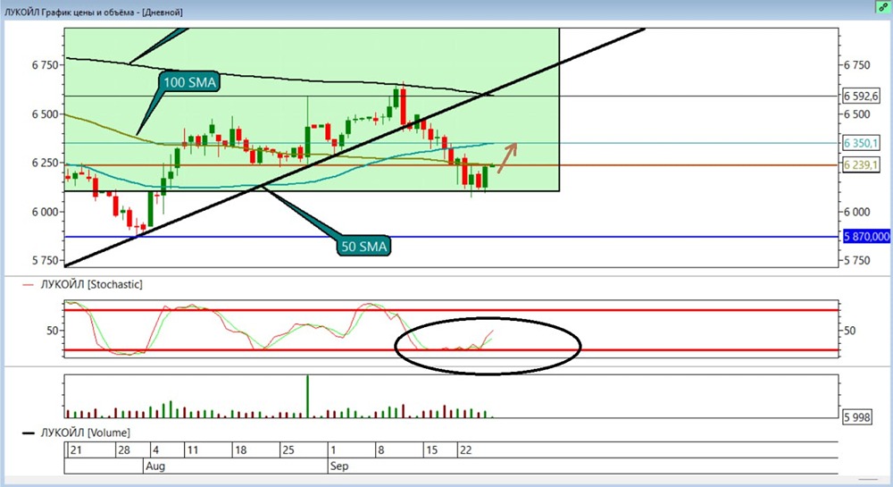Select the 6 350,1 price level label

point(861,143)
